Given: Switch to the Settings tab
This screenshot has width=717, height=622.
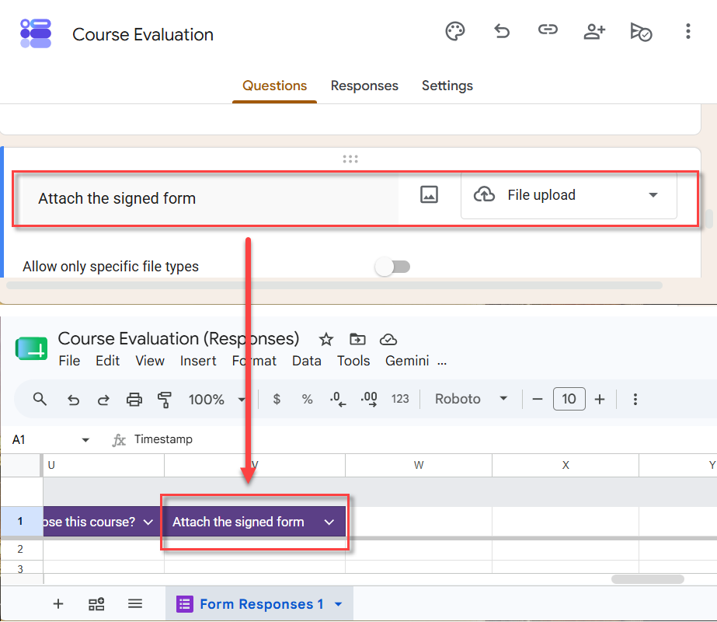Looking at the screenshot, I should pyautogui.click(x=447, y=86).
